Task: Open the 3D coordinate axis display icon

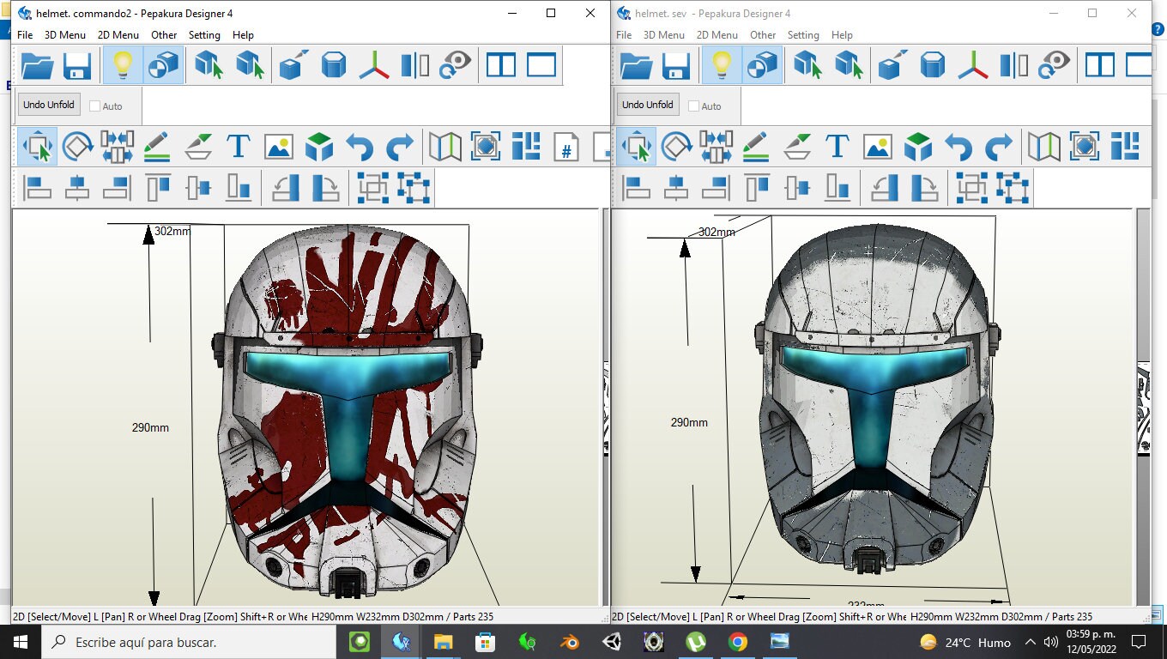Action: click(x=375, y=64)
